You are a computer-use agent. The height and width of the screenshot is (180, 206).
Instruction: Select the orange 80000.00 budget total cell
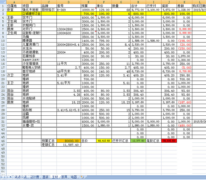pyautogui.click(x=69, y=141)
